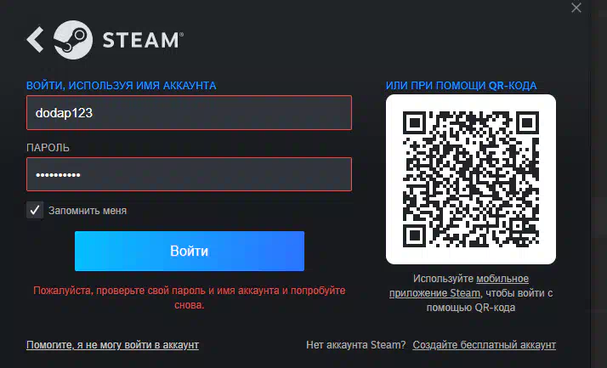Click the red login error message
The height and width of the screenshot is (368, 607).
coord(190,297)
